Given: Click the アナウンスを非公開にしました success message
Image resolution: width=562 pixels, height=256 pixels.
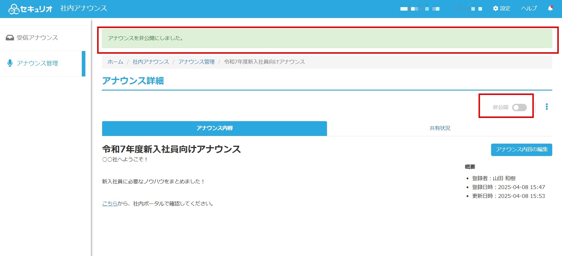Looking at the screenshot, I should pos(327,38).
